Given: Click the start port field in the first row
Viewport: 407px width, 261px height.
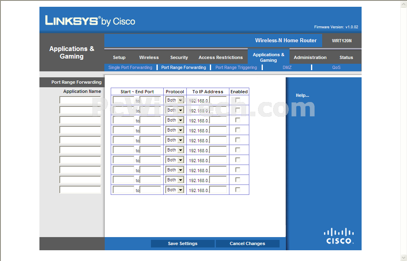Looking at the screenshot, I should tap(123, 100).
